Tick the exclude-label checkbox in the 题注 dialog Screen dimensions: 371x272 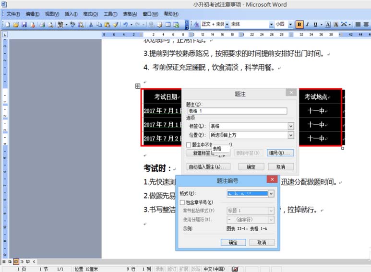189,144
